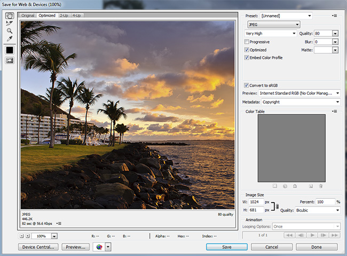This screenshot has height=256, width=347.
Task: Uncheck the Optimized checkbox
Action: pos(247,50)
